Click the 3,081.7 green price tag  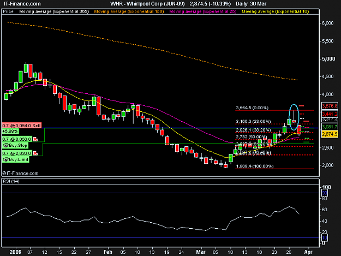[330, 127]
